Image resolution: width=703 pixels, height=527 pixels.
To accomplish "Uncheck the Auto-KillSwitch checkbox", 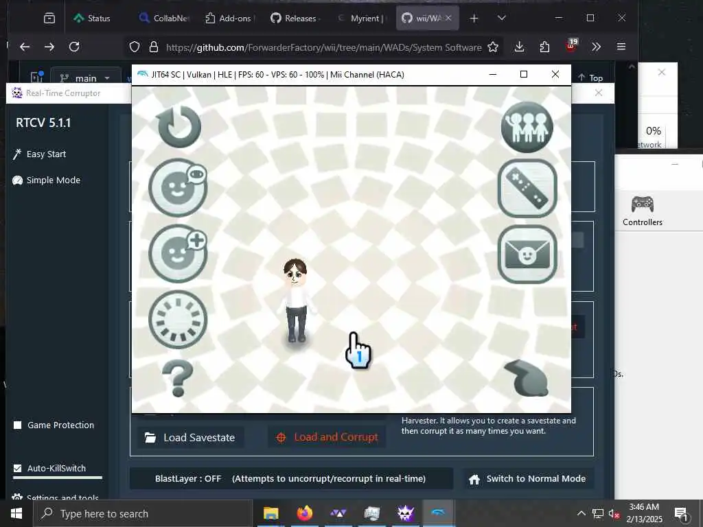I will 17,468.
